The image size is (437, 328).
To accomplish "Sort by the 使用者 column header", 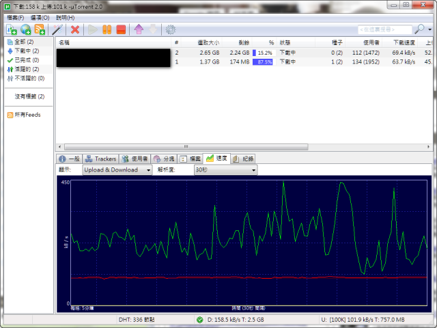I will pyautogui.click(x=363, y=42).
